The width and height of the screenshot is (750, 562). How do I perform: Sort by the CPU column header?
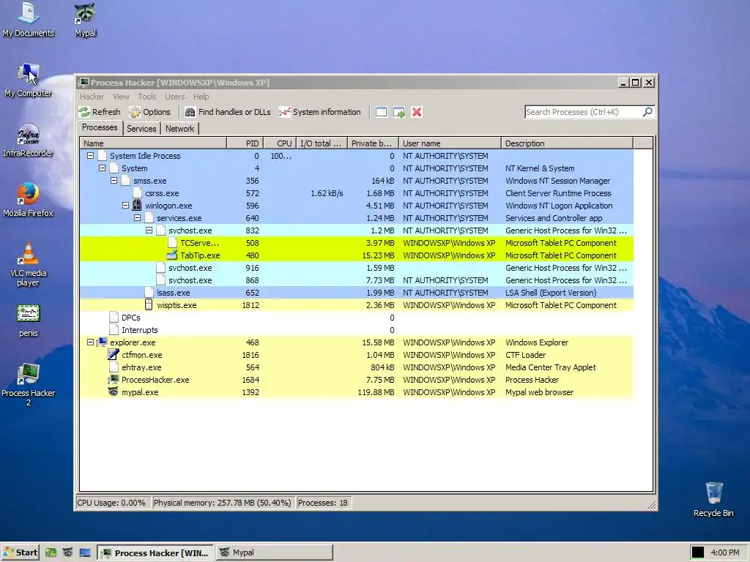[279, 143]
